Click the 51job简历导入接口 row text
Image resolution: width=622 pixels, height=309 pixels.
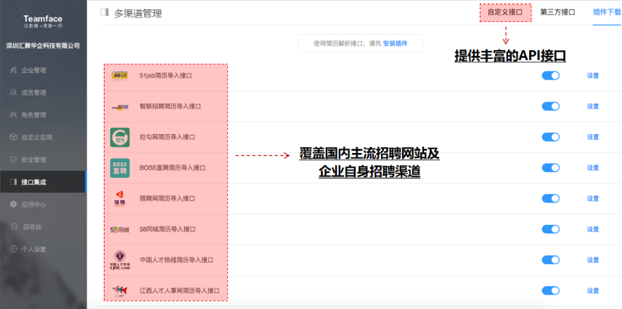[165, 75]
